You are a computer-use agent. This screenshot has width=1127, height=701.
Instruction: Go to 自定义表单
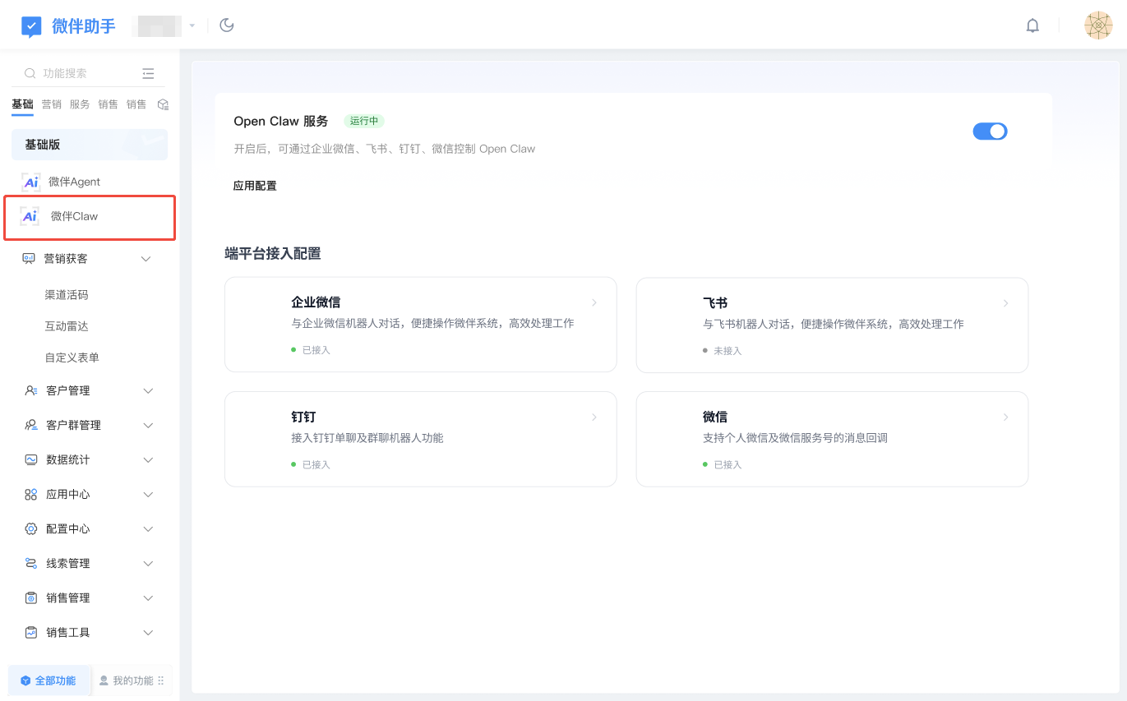click(72, 357)
